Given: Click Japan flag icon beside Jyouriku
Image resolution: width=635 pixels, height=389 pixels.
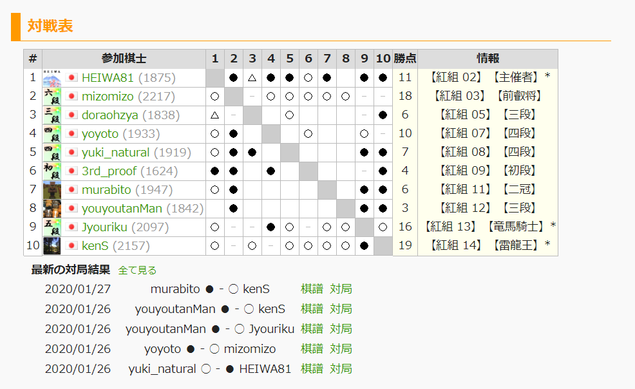Looking at the screenshot, I should point(71,227).
